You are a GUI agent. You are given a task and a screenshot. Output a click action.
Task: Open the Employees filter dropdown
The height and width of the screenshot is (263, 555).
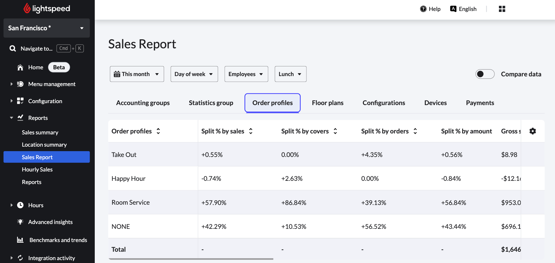click(x=246, y=74)
